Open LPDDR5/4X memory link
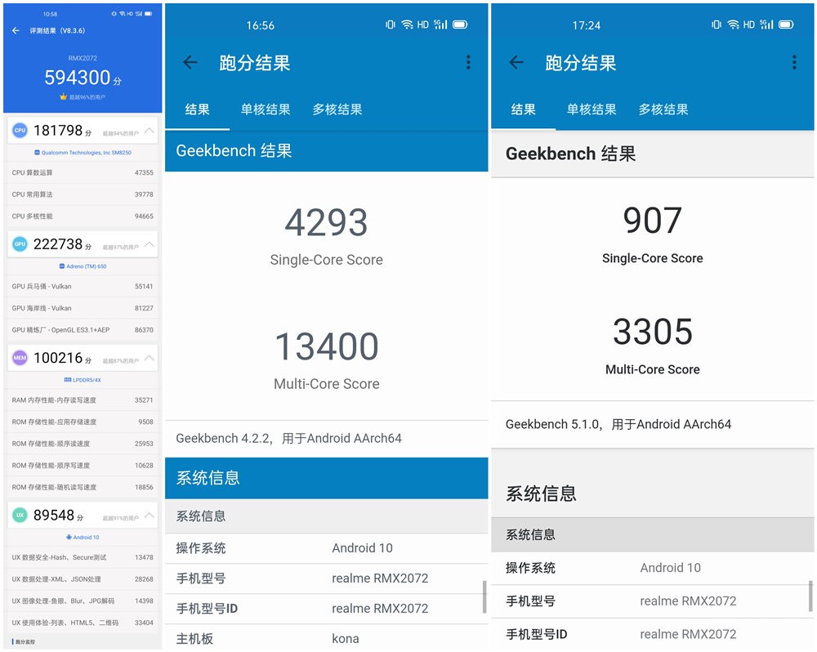 pos(83,380)
